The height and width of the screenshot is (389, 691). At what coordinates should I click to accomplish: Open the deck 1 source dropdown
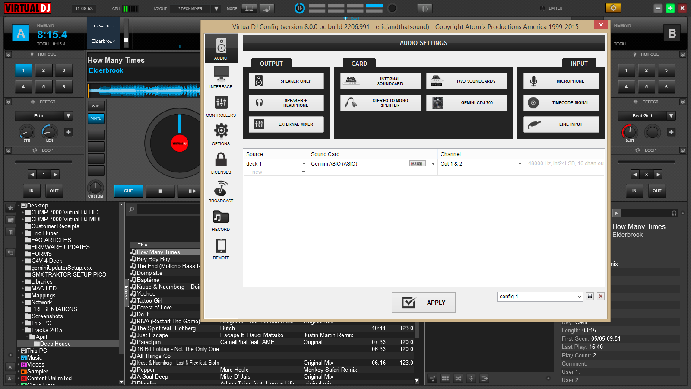[x=304, y=164]
